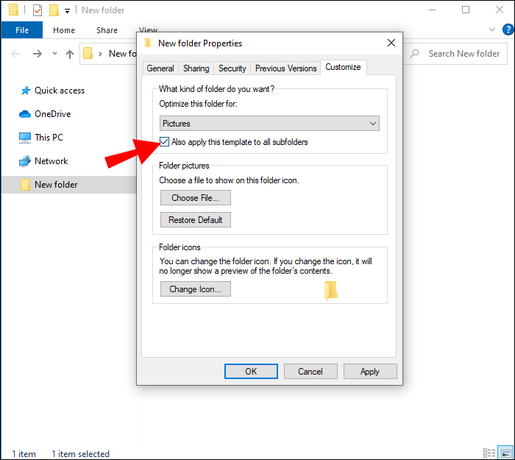The image size is (515, 460).
Task: Go back with the back arrow
Action: pos(15,54)
